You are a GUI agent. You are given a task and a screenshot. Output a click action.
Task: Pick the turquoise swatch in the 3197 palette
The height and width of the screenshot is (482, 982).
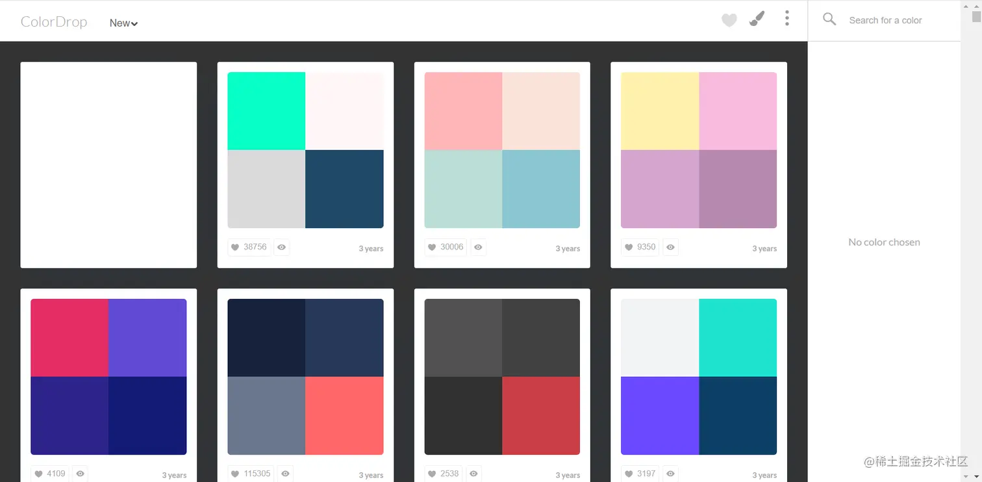pyautogui.click(x=738, y=338)
